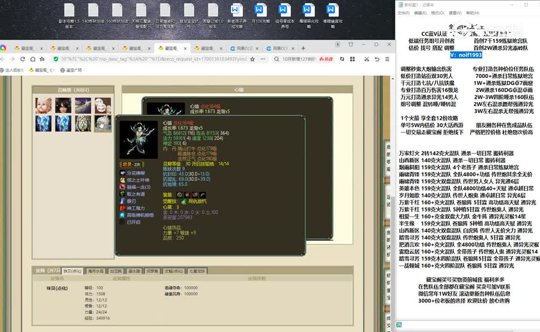Viewport: 540px width, 332px height.
Task: Open desktop file 160炼狱总结
Action: pos(117,14)
